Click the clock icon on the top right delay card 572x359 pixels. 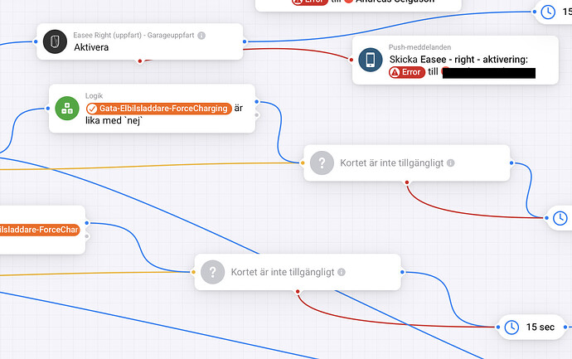click(x=548, y=12)
